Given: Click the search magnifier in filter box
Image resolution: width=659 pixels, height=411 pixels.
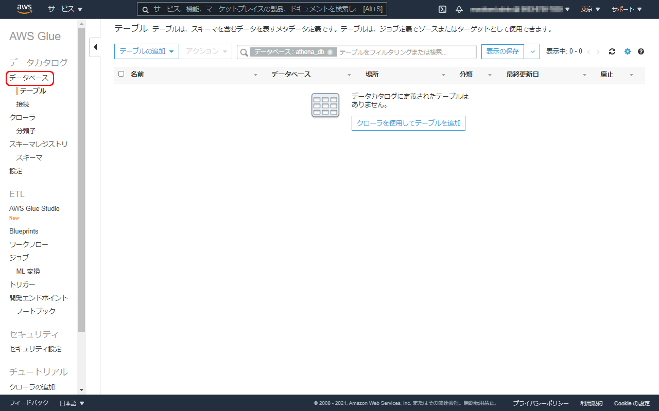Looking at the screenshot, I should point(244,52).
